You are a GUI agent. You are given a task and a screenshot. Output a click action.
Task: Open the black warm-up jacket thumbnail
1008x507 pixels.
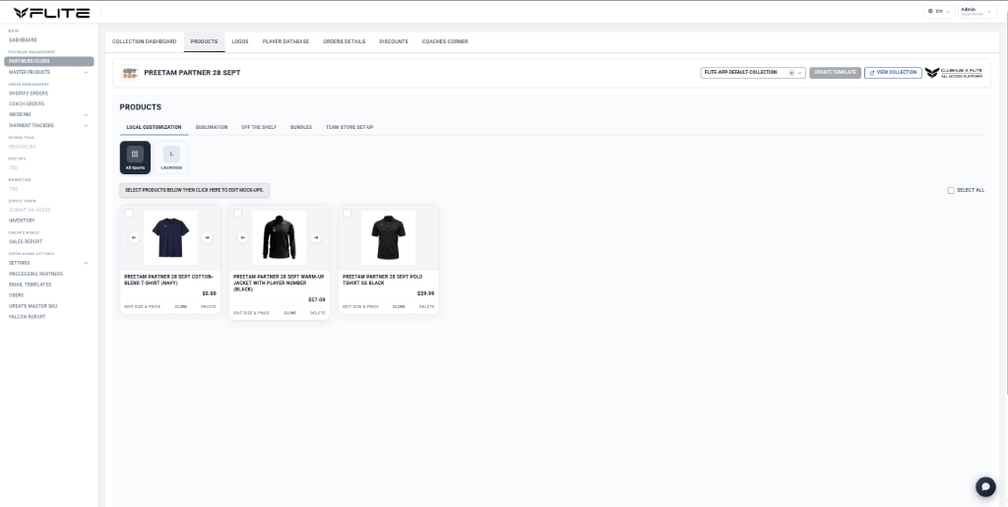click(x=280, y=238)
